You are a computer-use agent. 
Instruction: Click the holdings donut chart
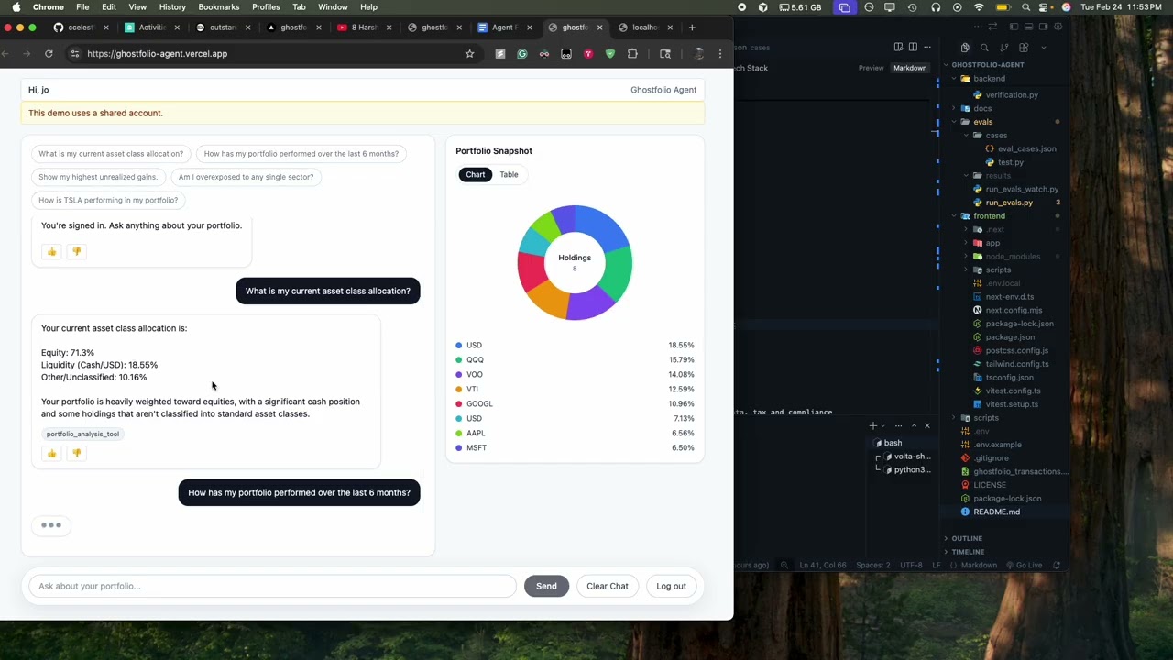pos(575,263)
